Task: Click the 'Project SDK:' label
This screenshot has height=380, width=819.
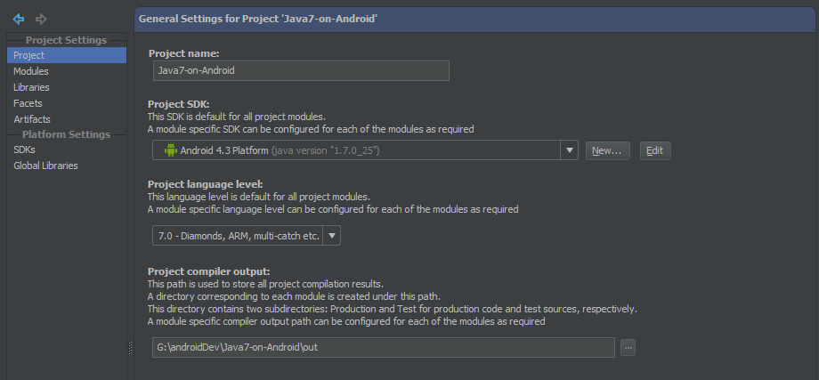Action: [179, 104]
